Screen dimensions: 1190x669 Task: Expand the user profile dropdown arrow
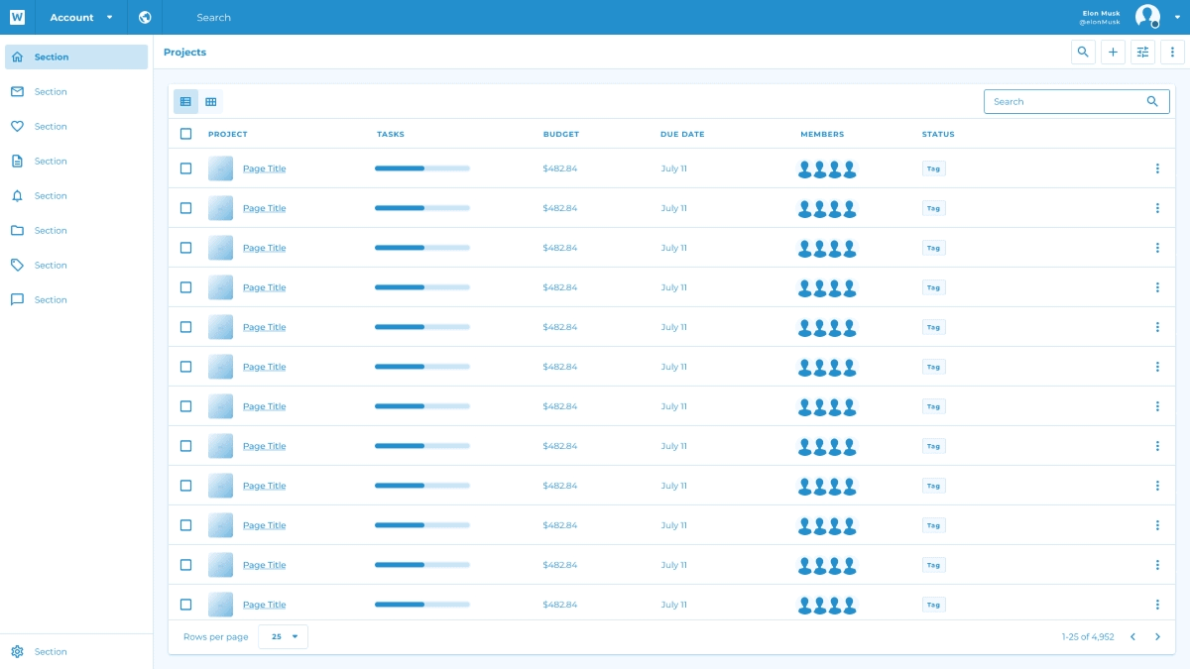(1177, 17)
